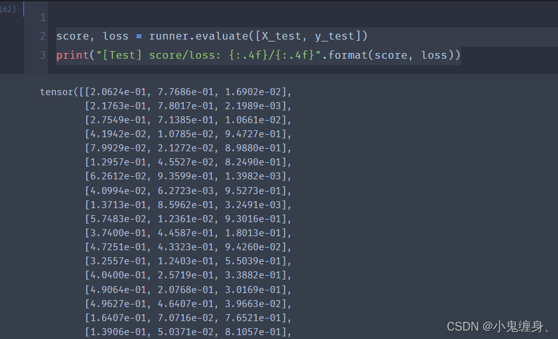Select output row starting with 4.7251e-01

pos(188,247)
